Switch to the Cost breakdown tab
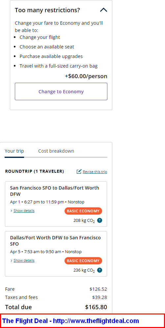The image size is (165, 328). pyautogui.click(x=56, y=151)
